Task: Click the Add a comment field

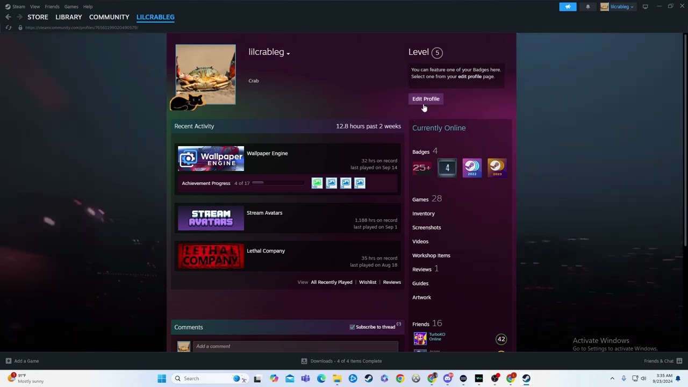Action: (296, 346)
